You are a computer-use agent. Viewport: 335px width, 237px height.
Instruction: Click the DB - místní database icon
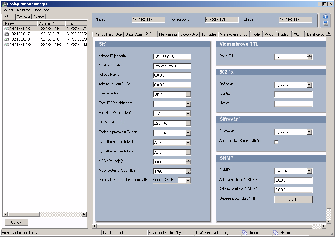(276, 233)
